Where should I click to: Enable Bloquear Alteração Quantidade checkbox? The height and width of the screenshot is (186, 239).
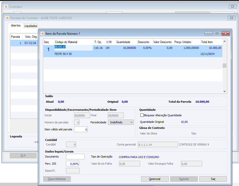pos(142,115)
